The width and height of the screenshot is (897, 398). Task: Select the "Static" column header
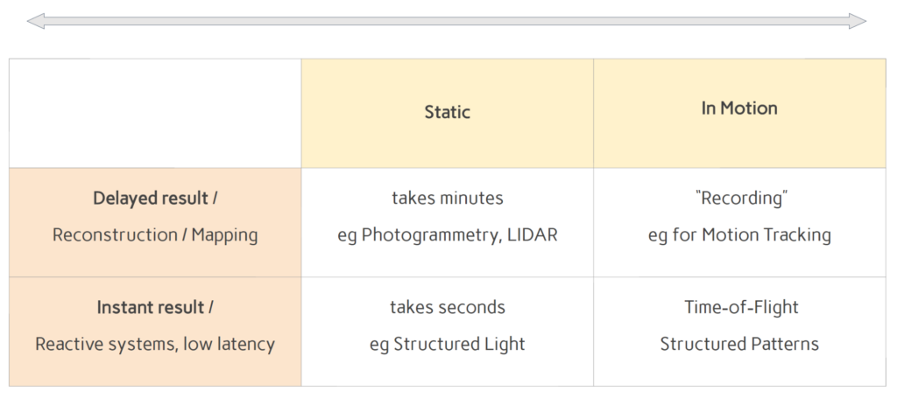pos(448,112)
